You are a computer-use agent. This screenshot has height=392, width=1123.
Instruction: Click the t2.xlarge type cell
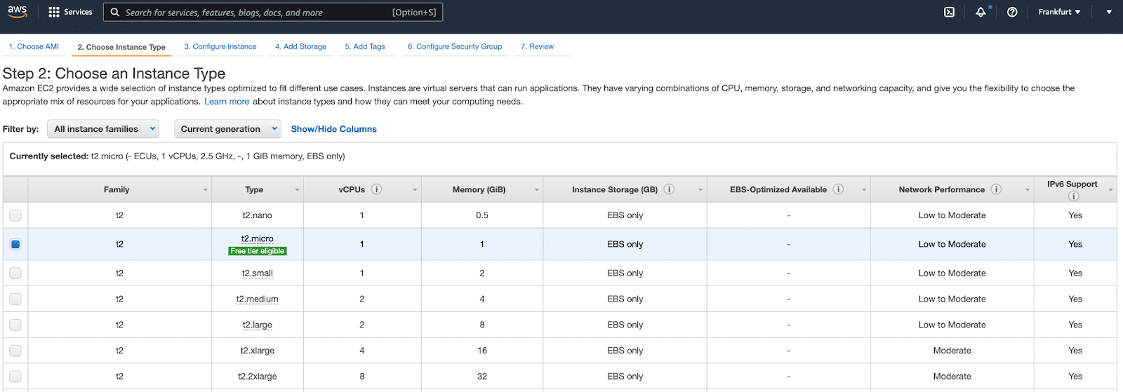pos(258,351)
